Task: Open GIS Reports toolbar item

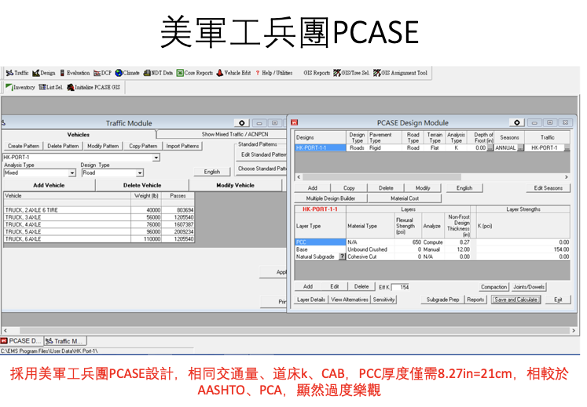Action: (x=317, y=73)
